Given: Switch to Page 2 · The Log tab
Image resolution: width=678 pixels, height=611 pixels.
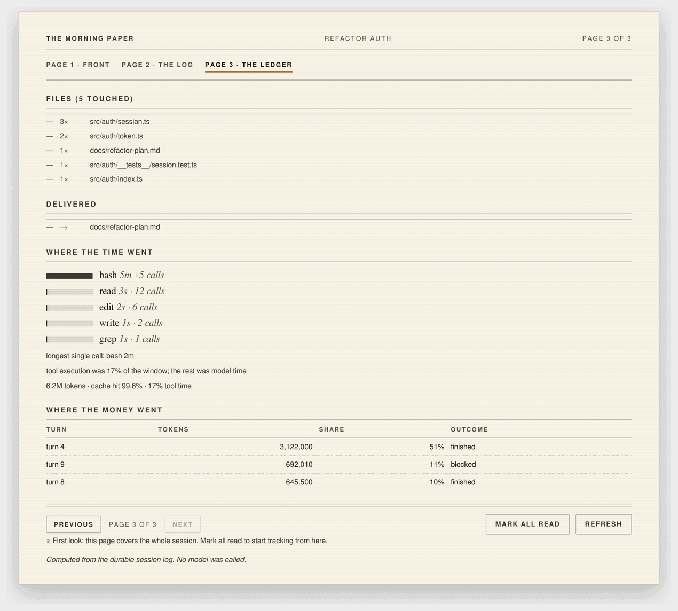Looking at the screenshot, I should [157, 65].
